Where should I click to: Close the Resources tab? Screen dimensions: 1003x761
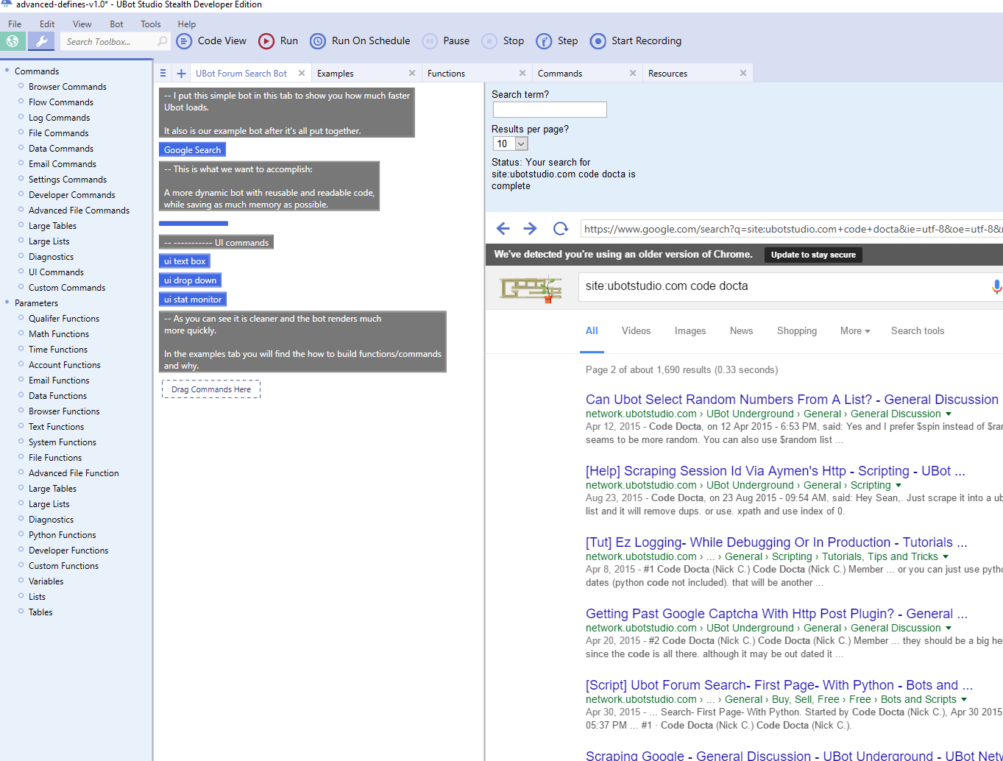pos(743,73)
